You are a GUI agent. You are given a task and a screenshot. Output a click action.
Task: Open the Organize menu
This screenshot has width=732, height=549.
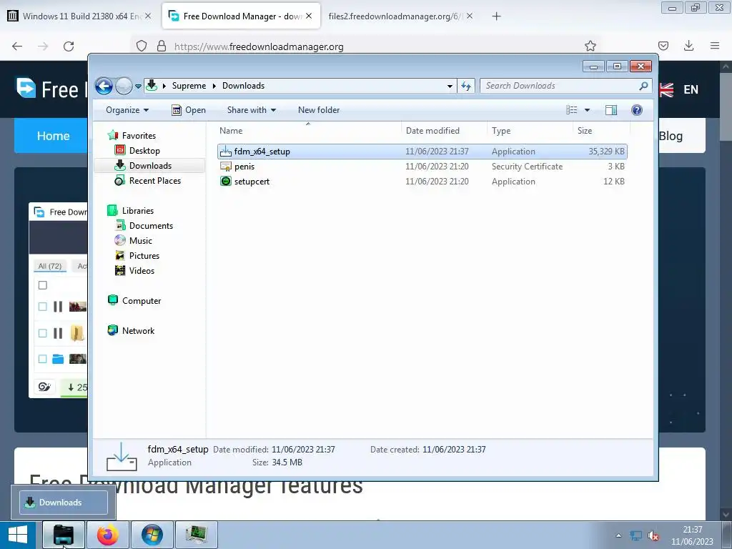coord(127,110)
